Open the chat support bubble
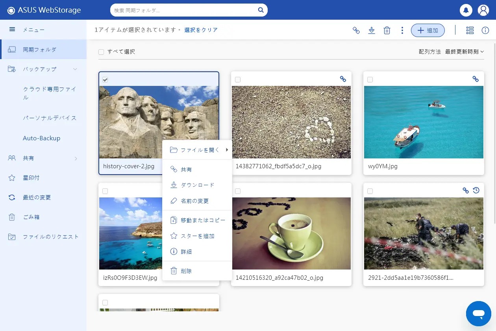 click(479, 314)
